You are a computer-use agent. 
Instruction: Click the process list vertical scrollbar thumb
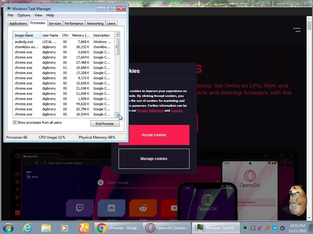(x=117, y=47)
